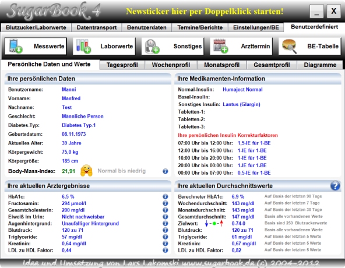Open the Persönliche Daten und Werte tab
The height and width of the screenshot is (268, 345).
tap(50, 64)
